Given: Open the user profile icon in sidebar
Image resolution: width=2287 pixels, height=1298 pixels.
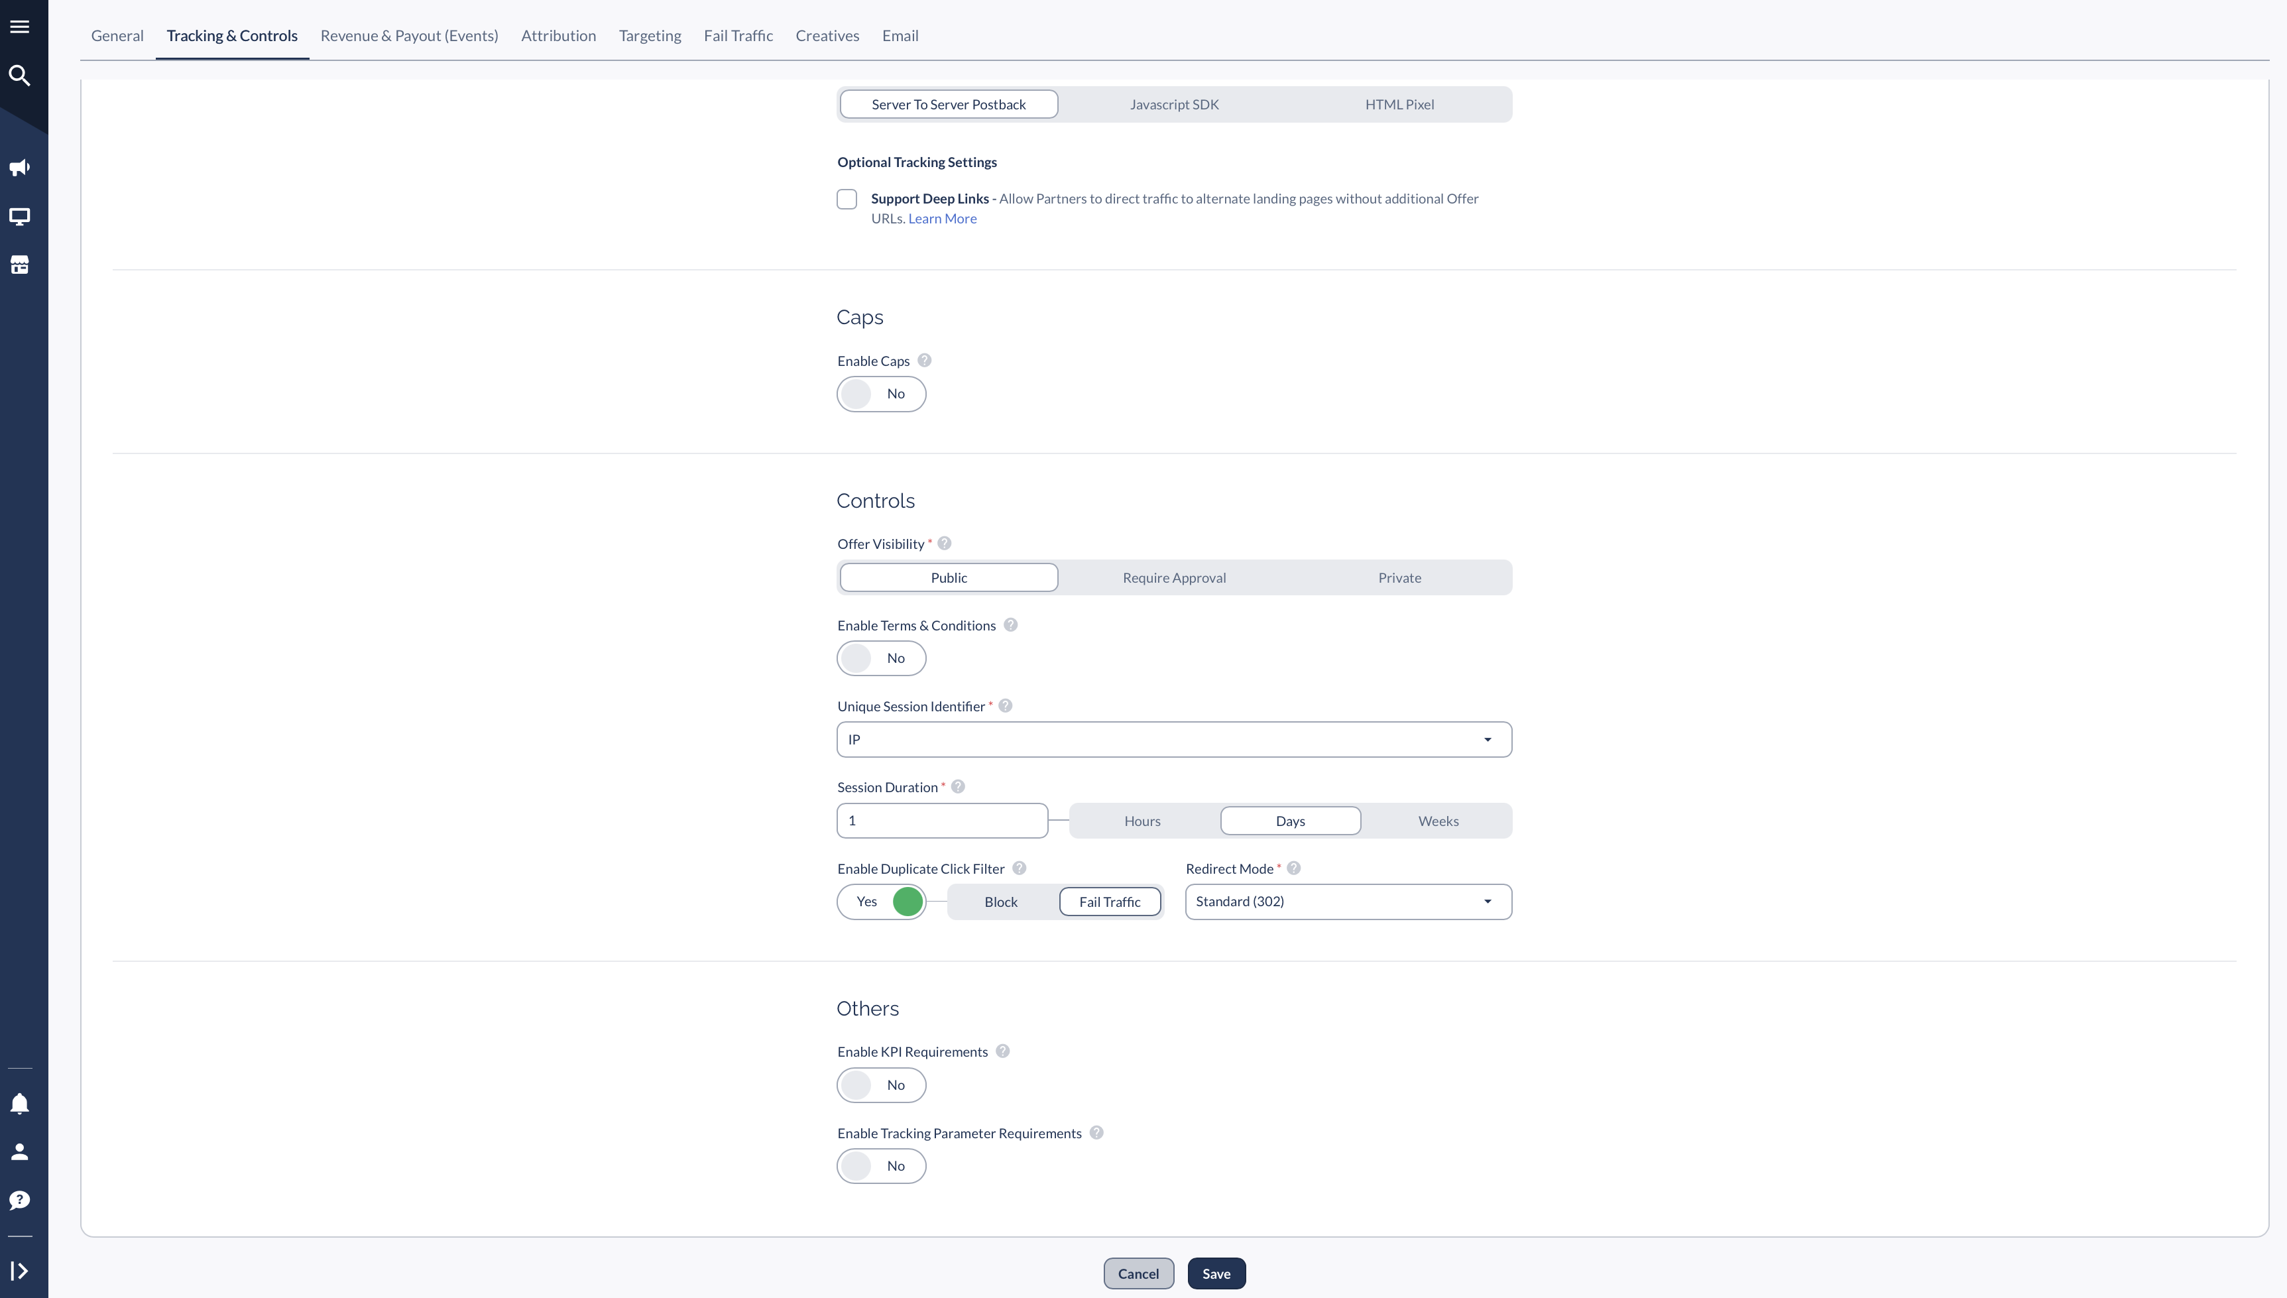Looking at the screenshot, I should pos(20,1151).
